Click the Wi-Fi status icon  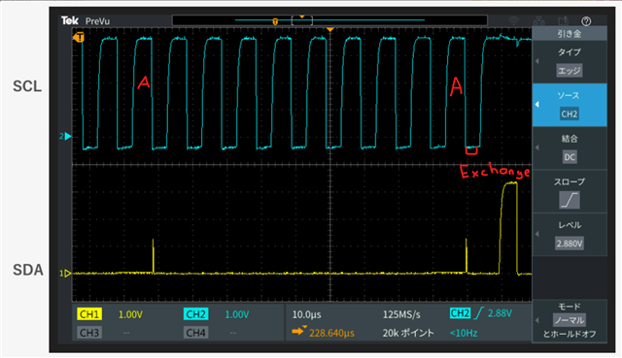click(x=514, y=21)
